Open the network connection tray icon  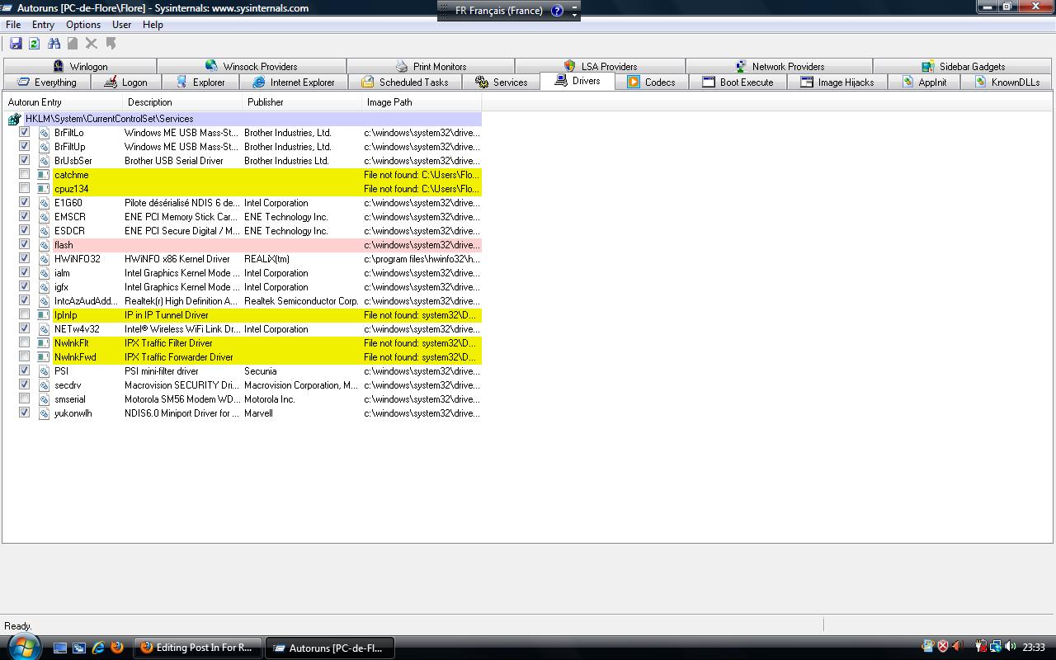click(996, 647)
